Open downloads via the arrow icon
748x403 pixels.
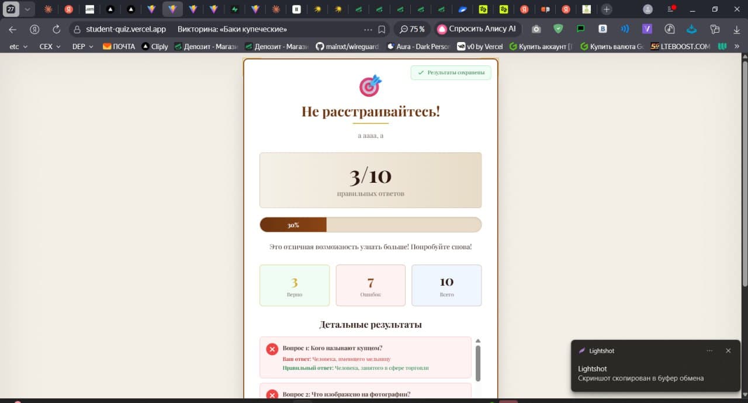tap(736, 29)
